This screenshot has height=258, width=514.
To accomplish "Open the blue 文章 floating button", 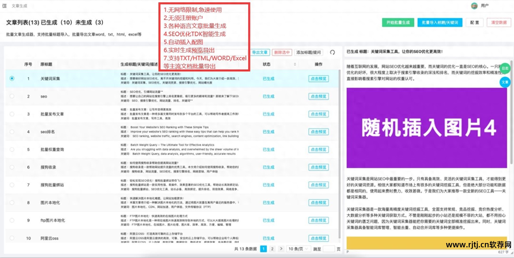I will pos(505,82).
